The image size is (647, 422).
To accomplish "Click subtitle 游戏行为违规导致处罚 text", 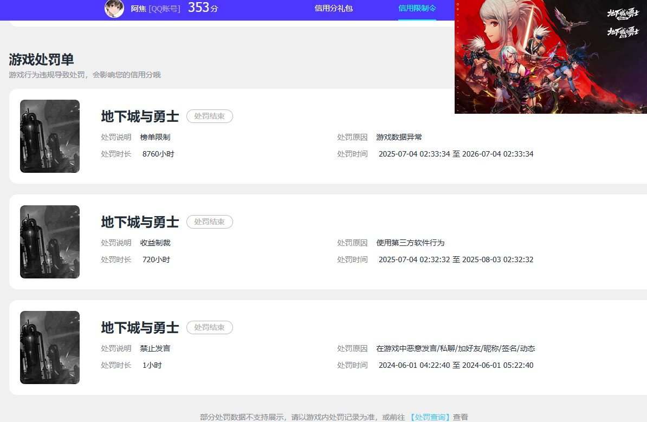I will pyautogui.click(x=85, y=75).
